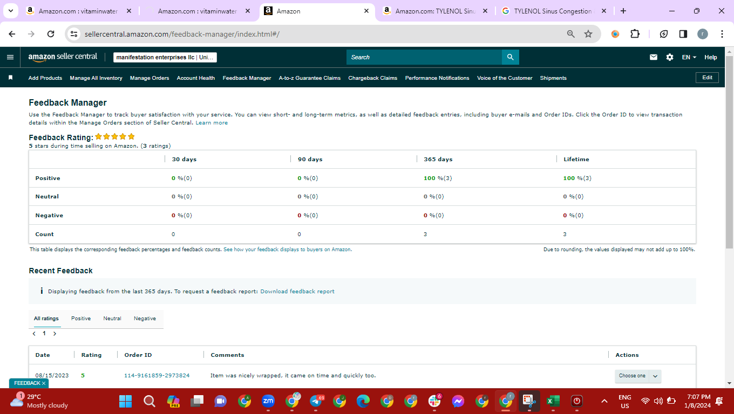This screenshot has height=414, width=734.
Task: Reload the page with the refresh icon
Action: [x=51, y=34]
